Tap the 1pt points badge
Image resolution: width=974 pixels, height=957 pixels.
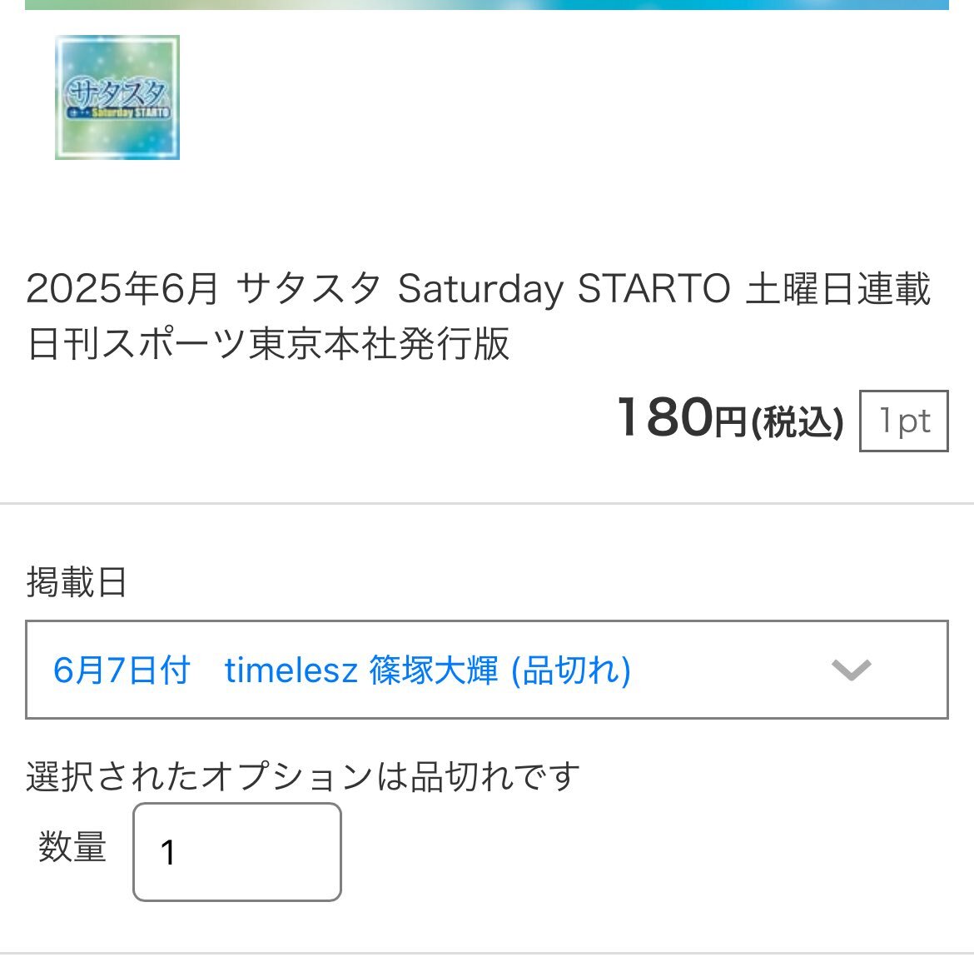(x=904, y=421)
